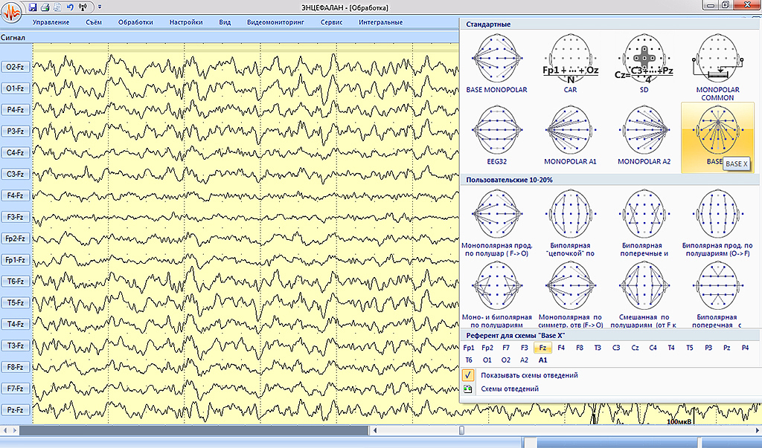The image size is (762, 448).
Task: Select the SD montage scheme
Action: point(644,63)
